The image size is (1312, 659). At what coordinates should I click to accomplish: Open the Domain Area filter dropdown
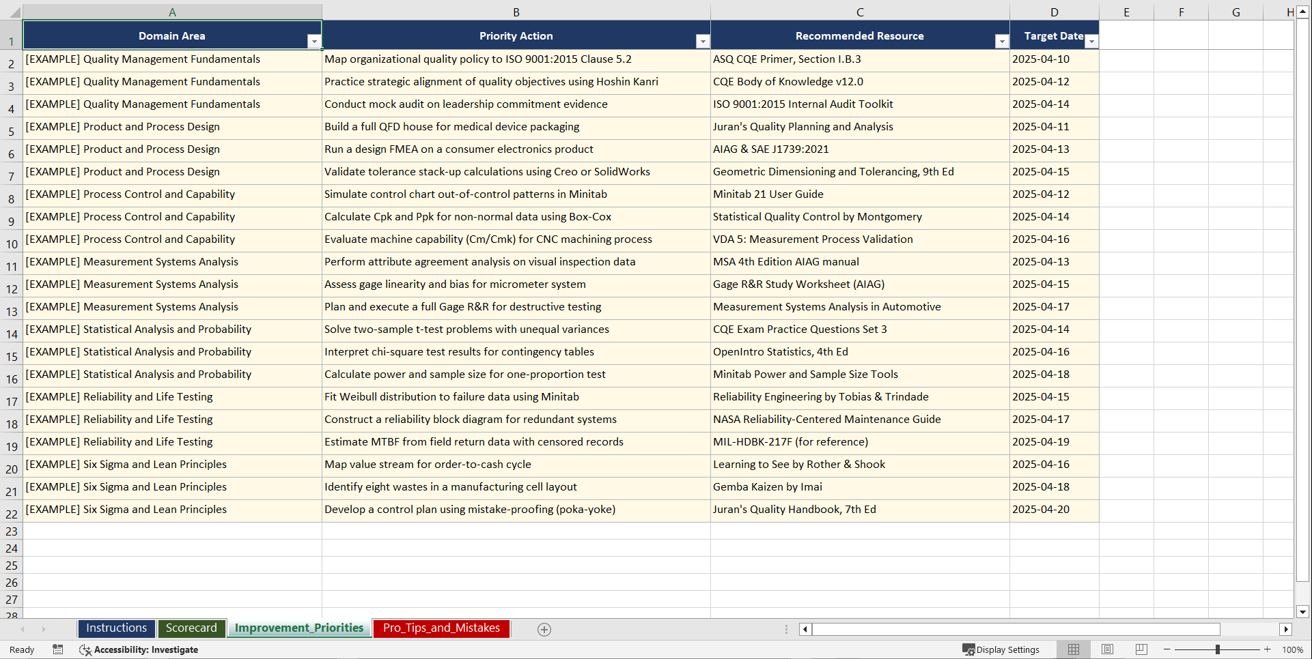[315, 41]
